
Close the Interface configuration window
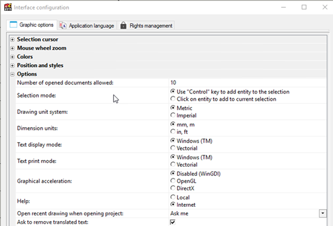pos(325,7)
